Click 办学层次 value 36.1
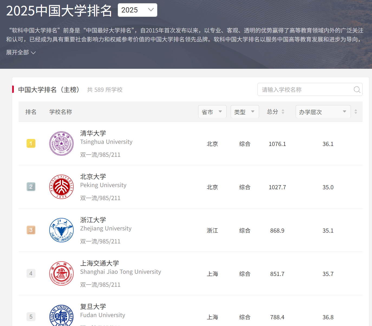372x326 pixels. [x=328, y=144]
